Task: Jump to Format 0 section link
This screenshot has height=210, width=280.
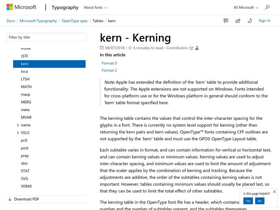Action: pos(109,63)
